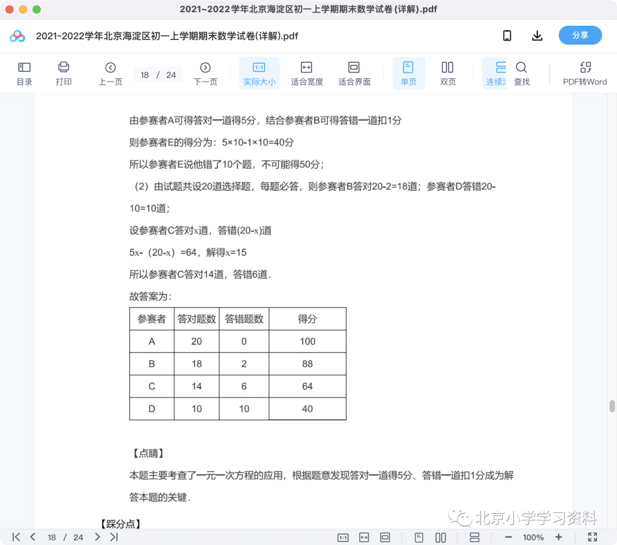Click score cell 64 in row C
617x545 pixels.
click(x=307, y=386)
